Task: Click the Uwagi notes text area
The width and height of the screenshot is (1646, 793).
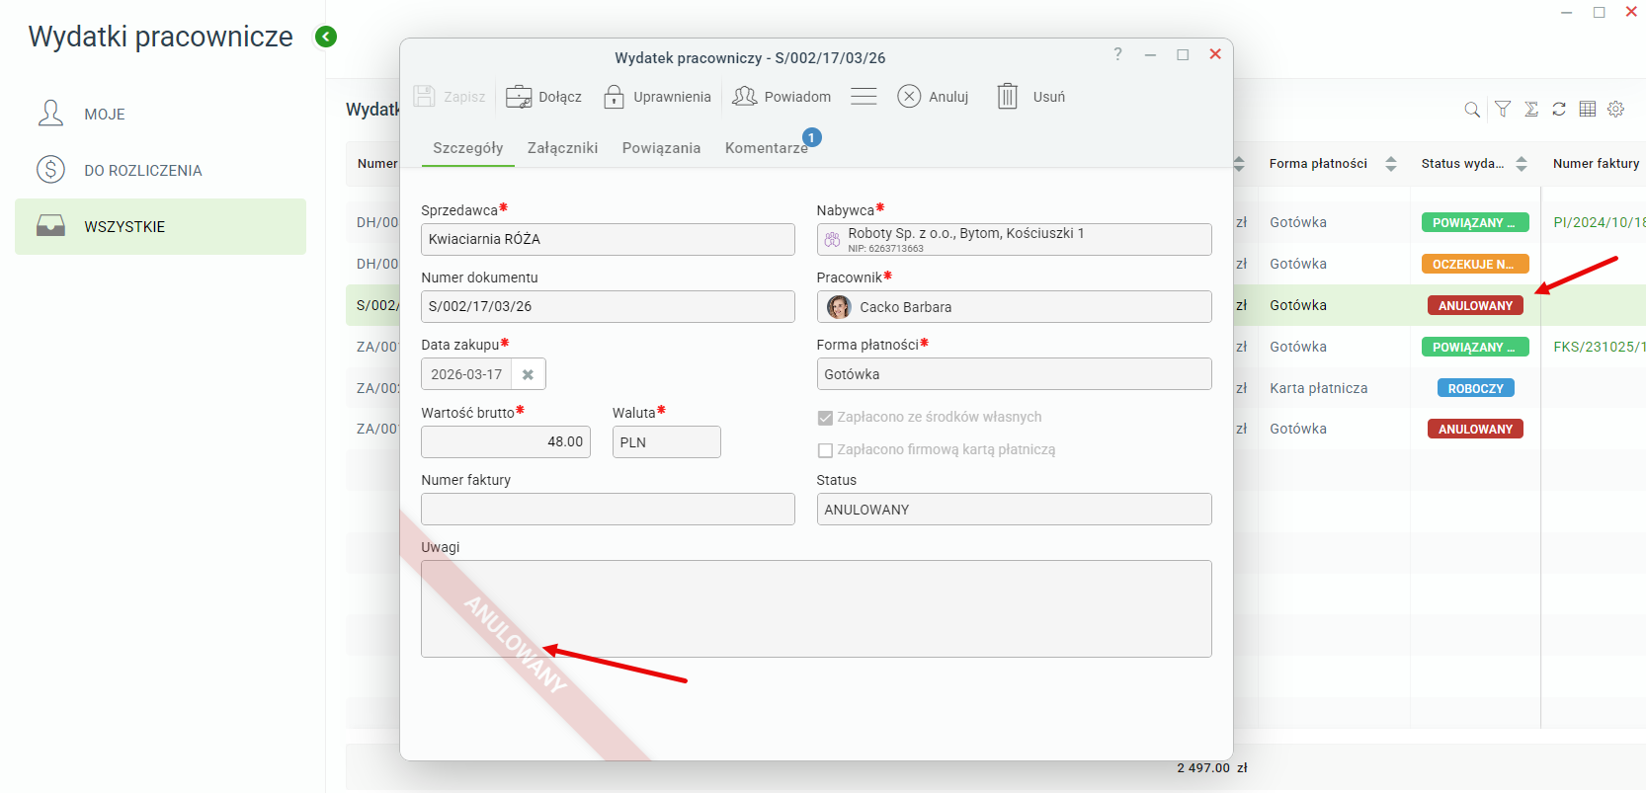Action: point(816,608)
